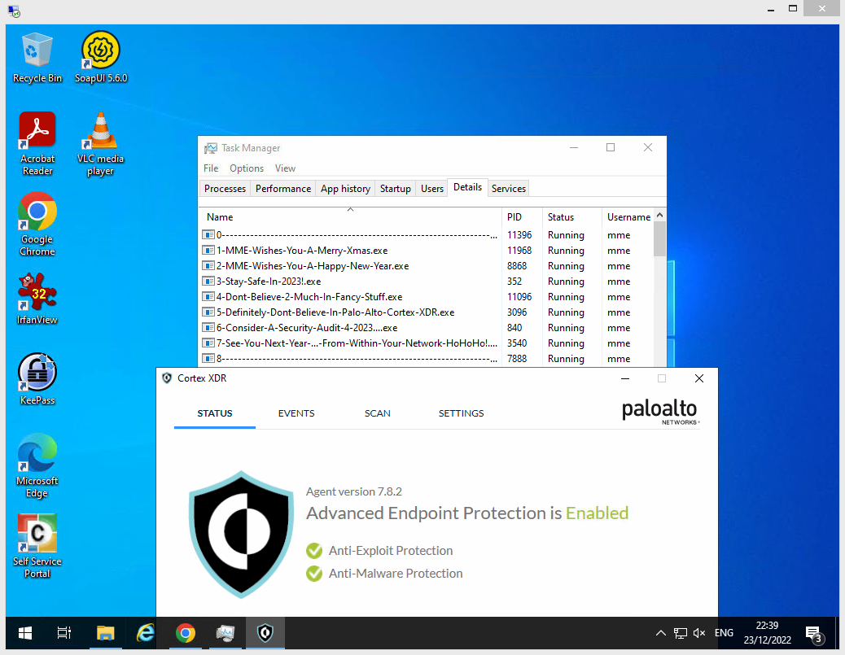Open Internet Explorer from the taskbar

coord(146,632)
